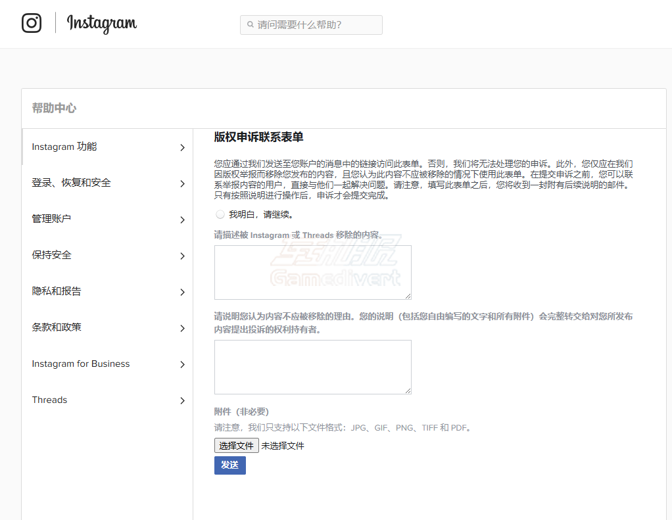Expand the 'Threads' sidebar chevron
The width and height of the screenshot is (672, 520).
point(182,400)
